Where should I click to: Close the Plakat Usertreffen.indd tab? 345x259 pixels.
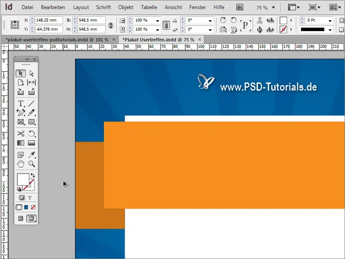coord(200,40)
